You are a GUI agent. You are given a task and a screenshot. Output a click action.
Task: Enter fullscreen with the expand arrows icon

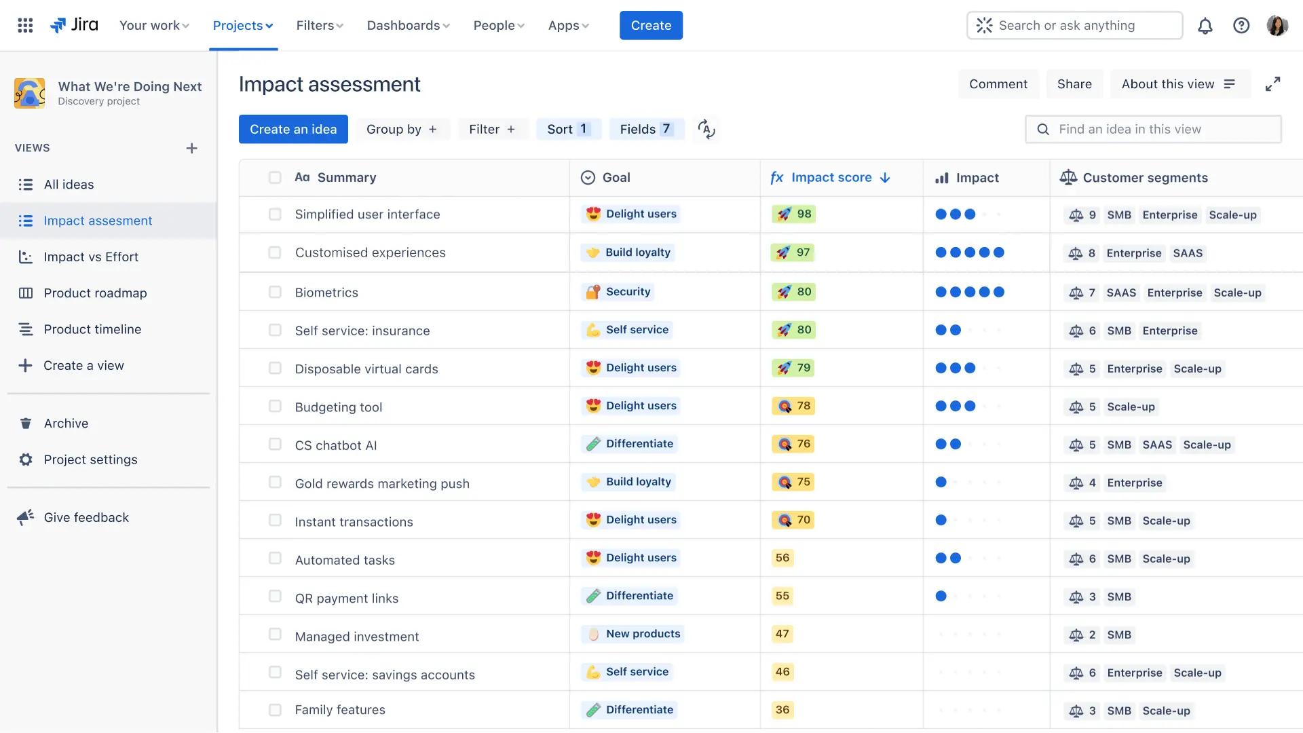(1272, 84)
